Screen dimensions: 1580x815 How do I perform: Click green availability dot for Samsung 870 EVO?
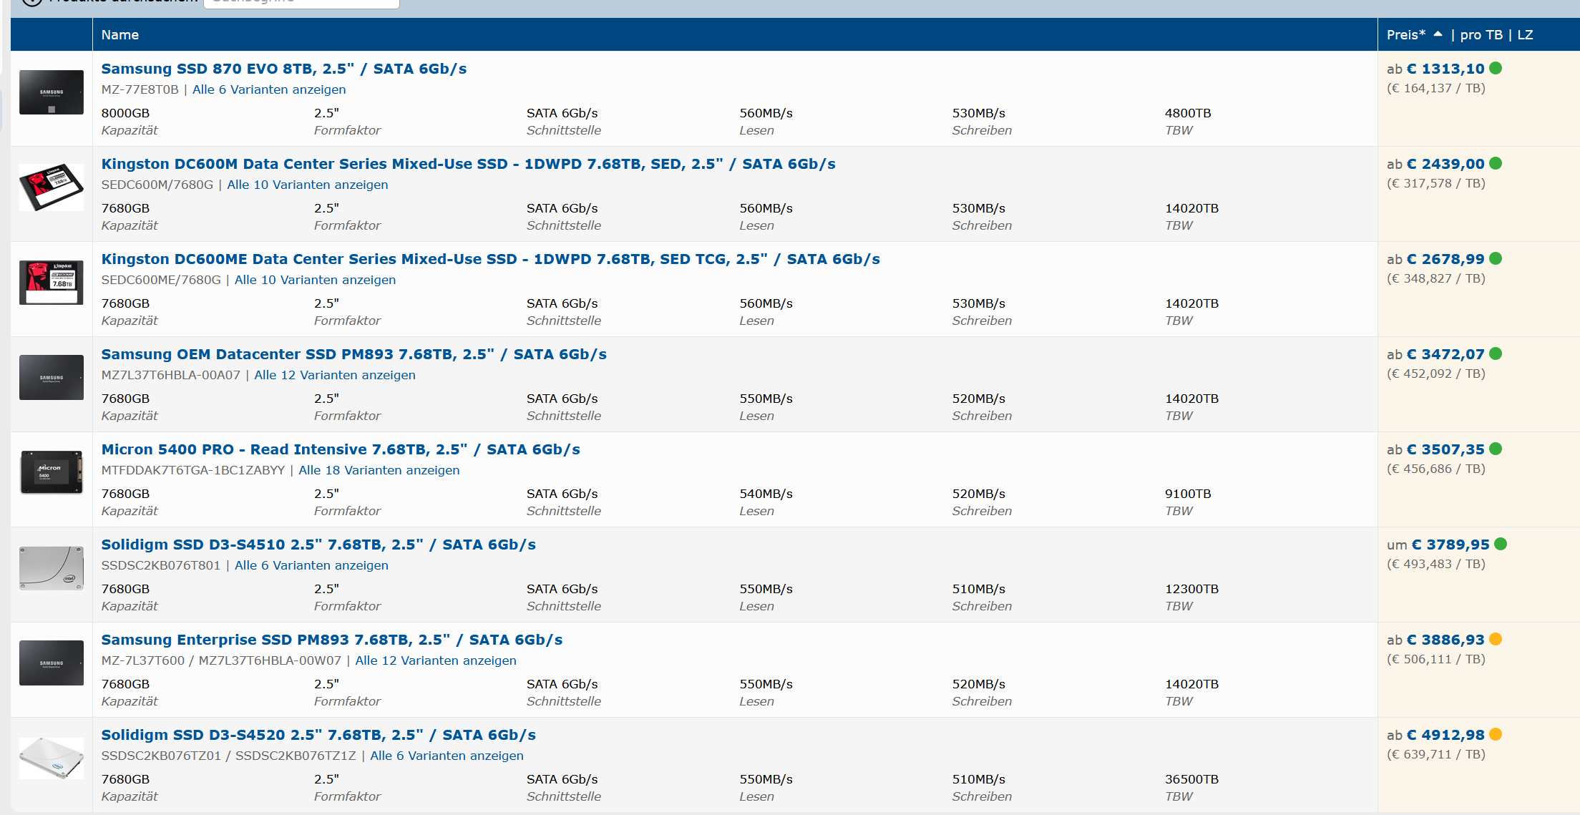pyautogui.click(x=1496, y=69)
